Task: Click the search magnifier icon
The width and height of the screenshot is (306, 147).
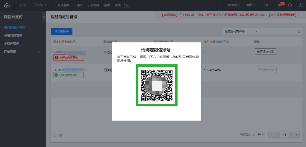Action: click(298, 31)
